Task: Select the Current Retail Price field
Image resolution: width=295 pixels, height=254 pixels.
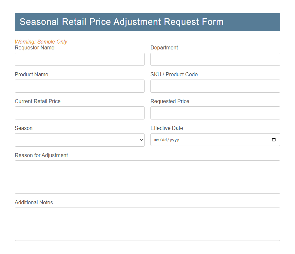Action: point(79,113)
